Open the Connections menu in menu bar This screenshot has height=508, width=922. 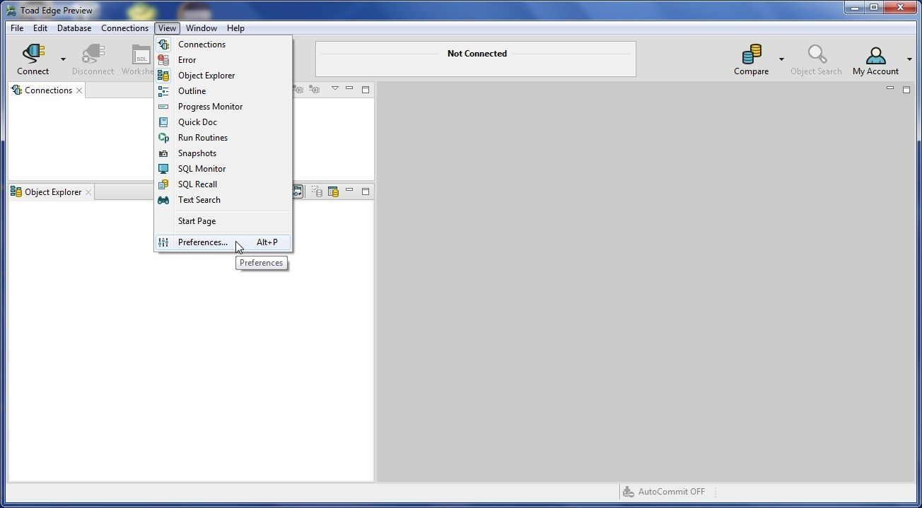pyautogui.click(x=124, y=28)
